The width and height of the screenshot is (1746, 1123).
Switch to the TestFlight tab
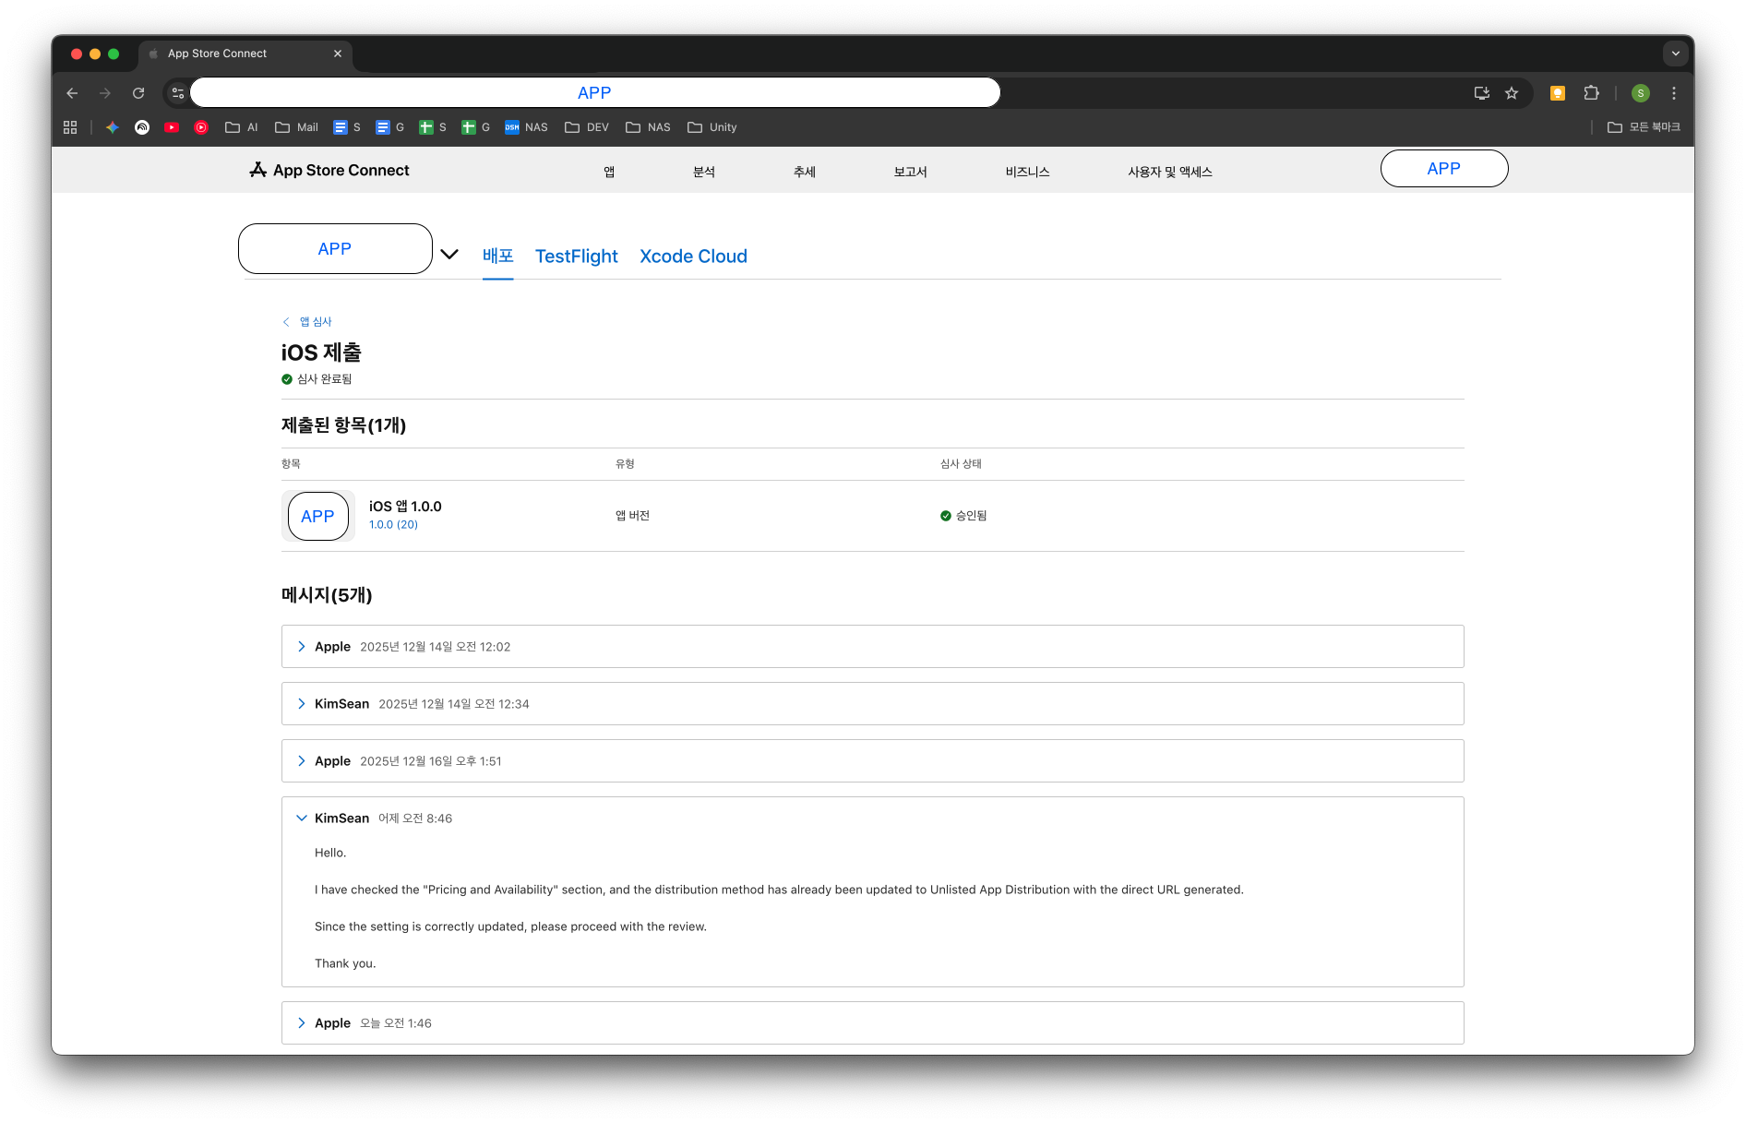point(577,256)
